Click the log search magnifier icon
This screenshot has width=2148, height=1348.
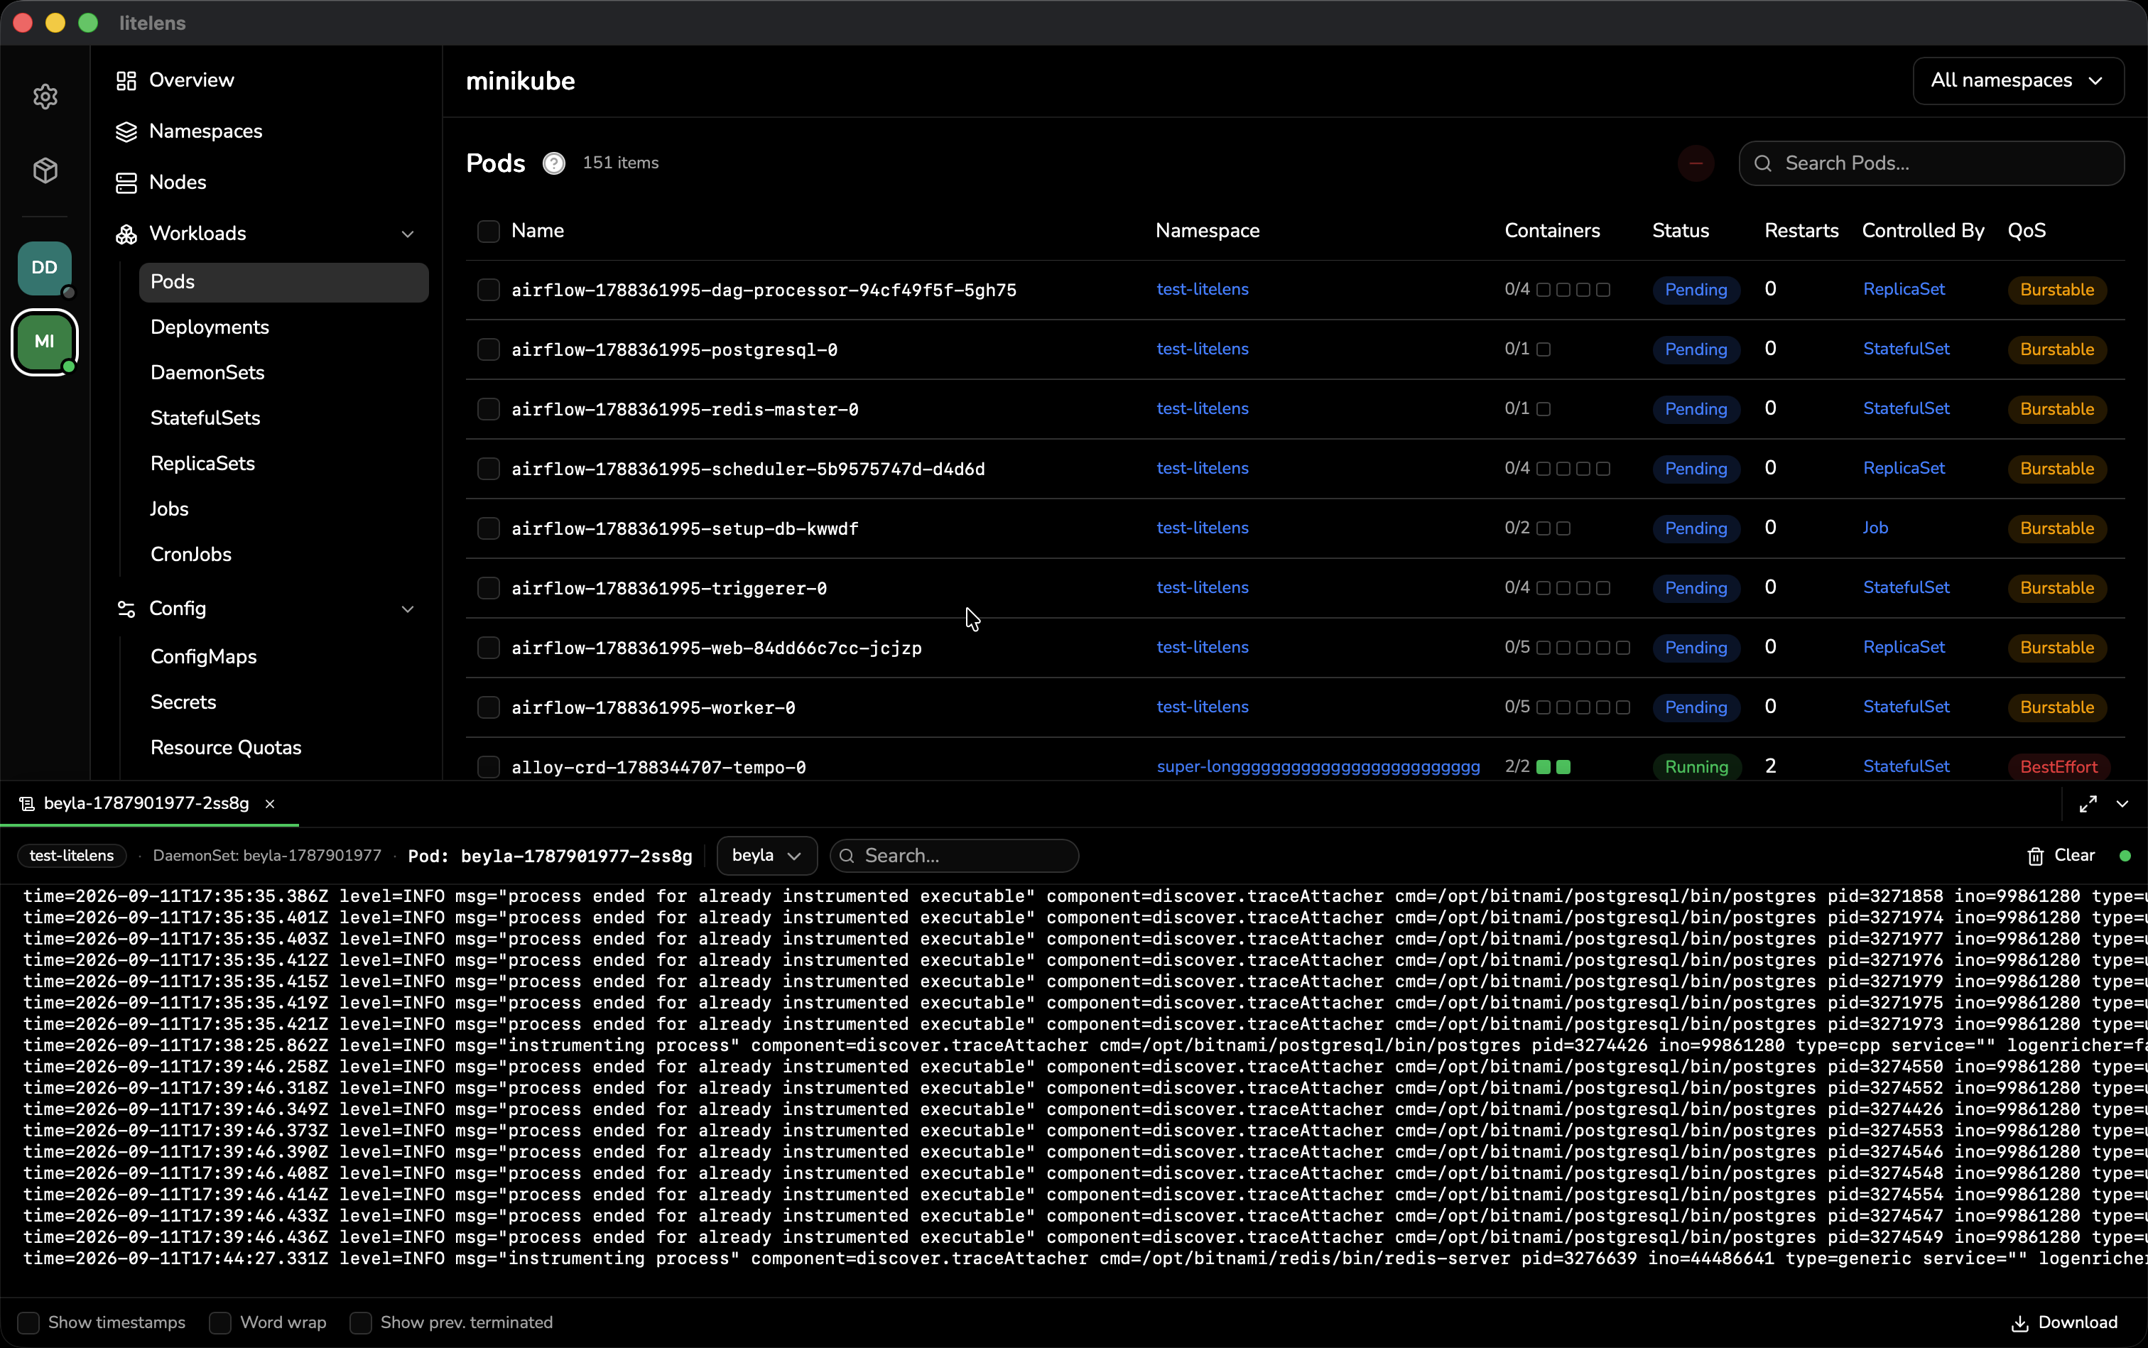[x=847, y=856]
